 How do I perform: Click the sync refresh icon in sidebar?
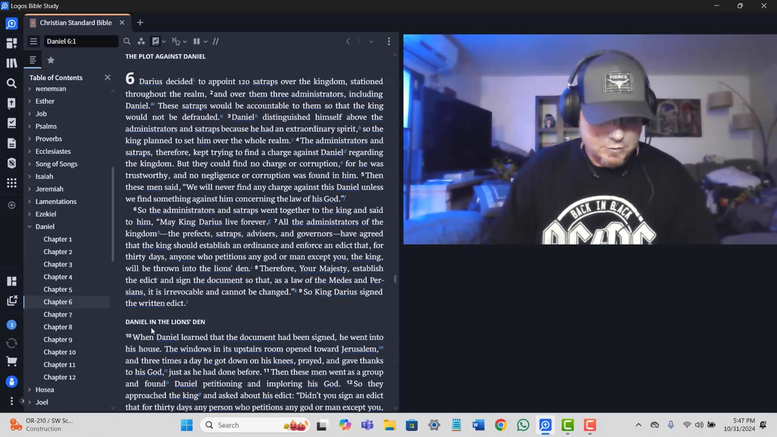(12, 344)
